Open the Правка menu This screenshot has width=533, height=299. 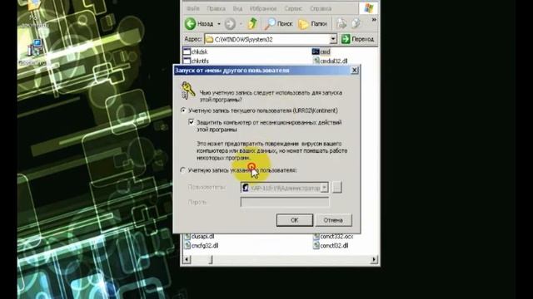[x=216, y=8]
